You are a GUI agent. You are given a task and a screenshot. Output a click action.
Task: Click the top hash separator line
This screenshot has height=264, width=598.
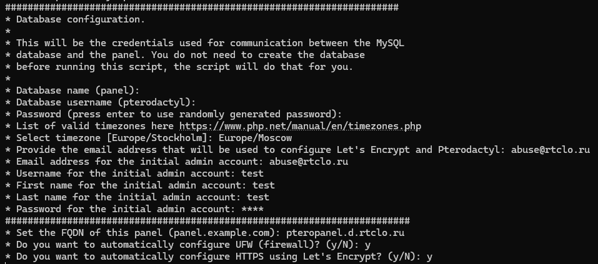tap(202, 7)
